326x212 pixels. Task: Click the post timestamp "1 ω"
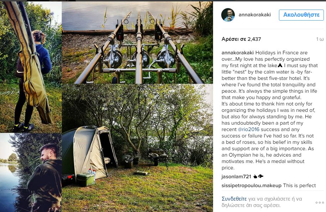coord(320,39)
